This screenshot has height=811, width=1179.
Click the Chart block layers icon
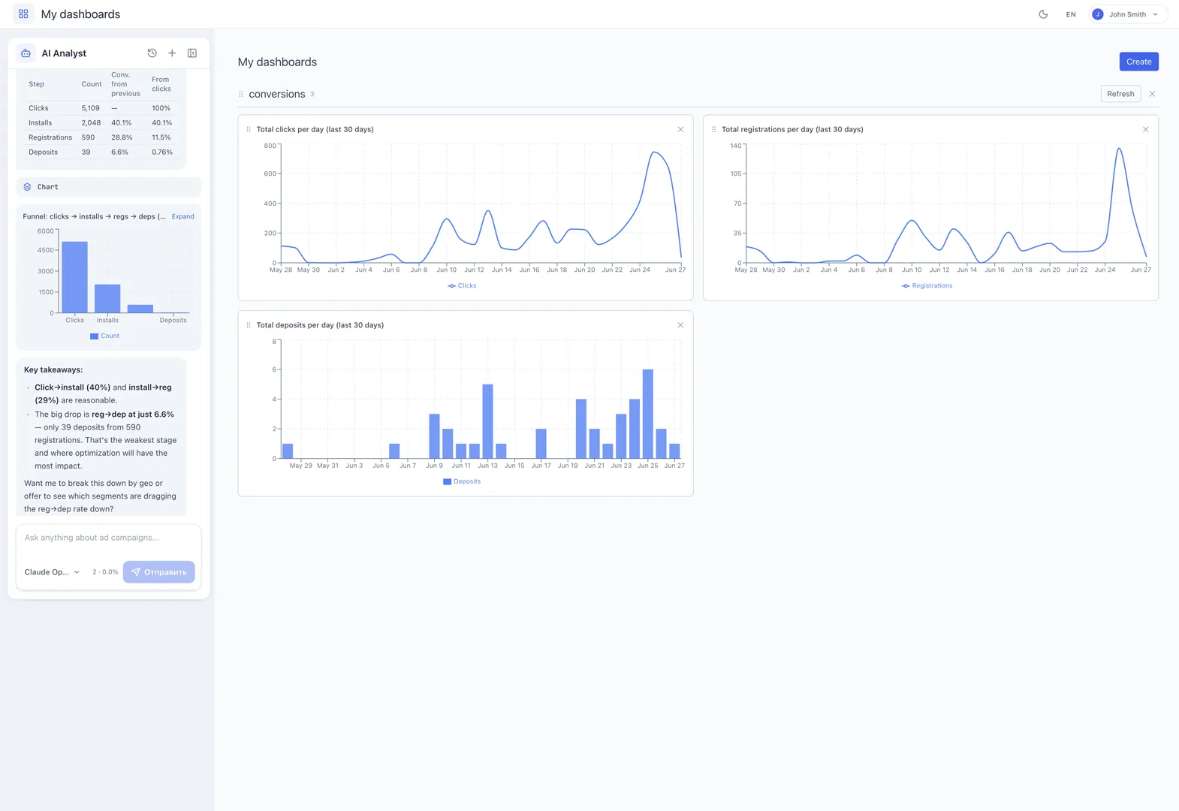point(28,187)
